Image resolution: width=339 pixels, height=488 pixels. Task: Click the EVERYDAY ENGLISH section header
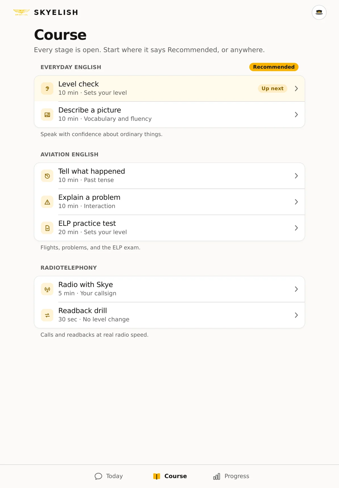(x=71, y=67)
